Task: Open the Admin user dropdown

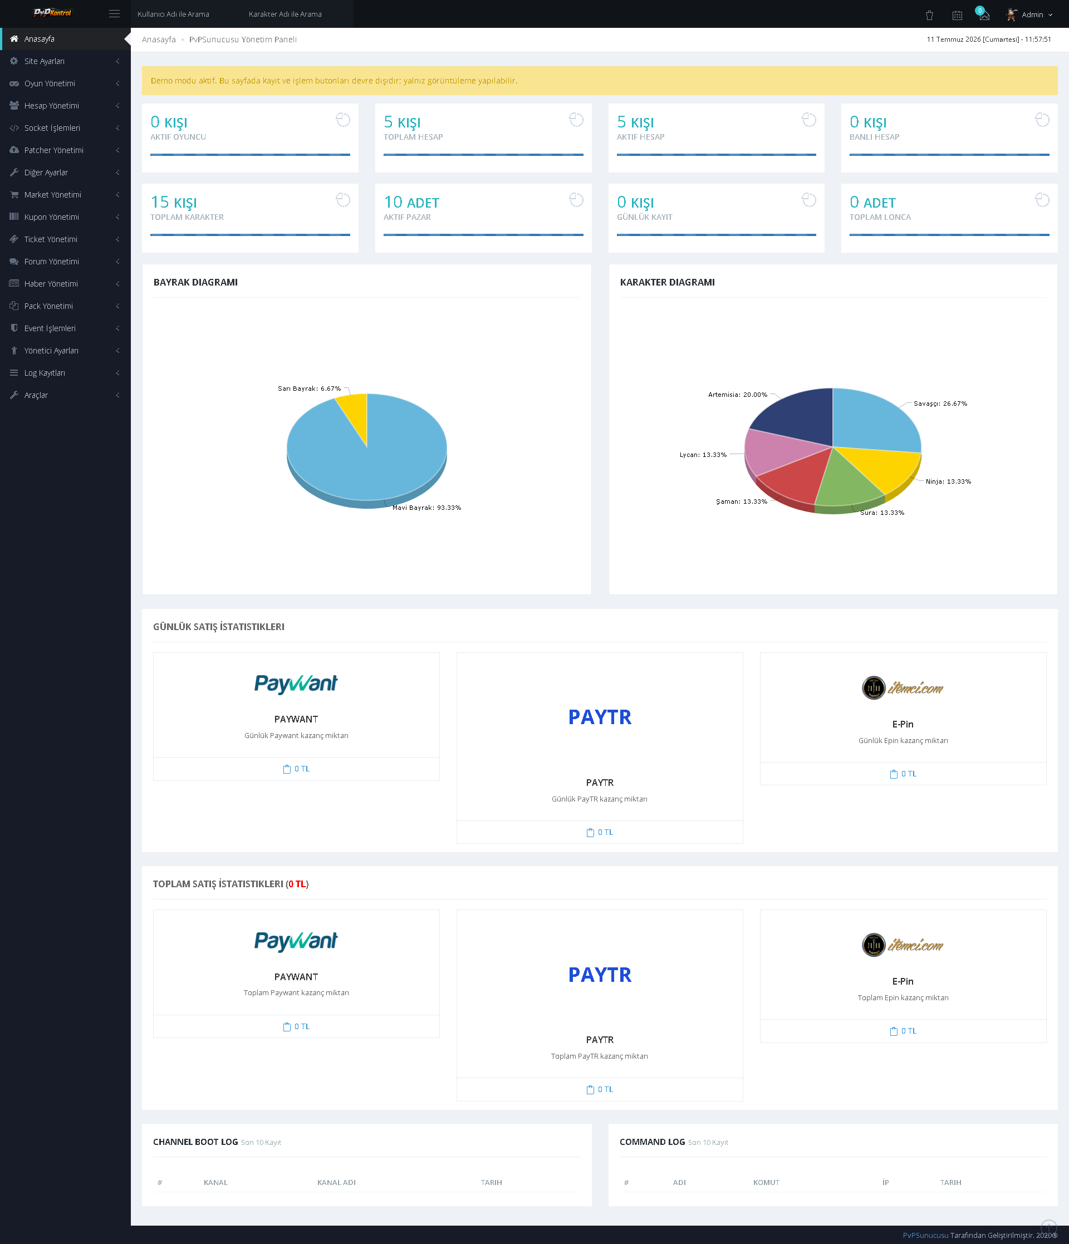Action: click(1029, 14)
